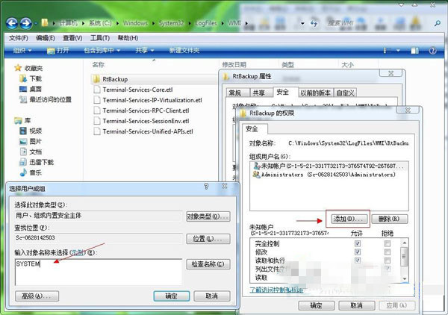Click the 检查名称(C) button
Image resolution: width=448 pixels, height=315 pixels.
(x=208, y=264)
